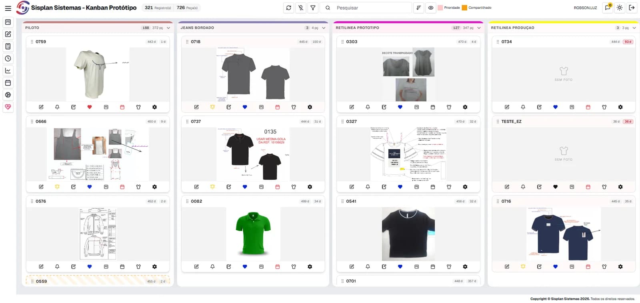Toggle light/dark theme sun icon
Viewport: 640px width, 303px height.
point(620,8)
